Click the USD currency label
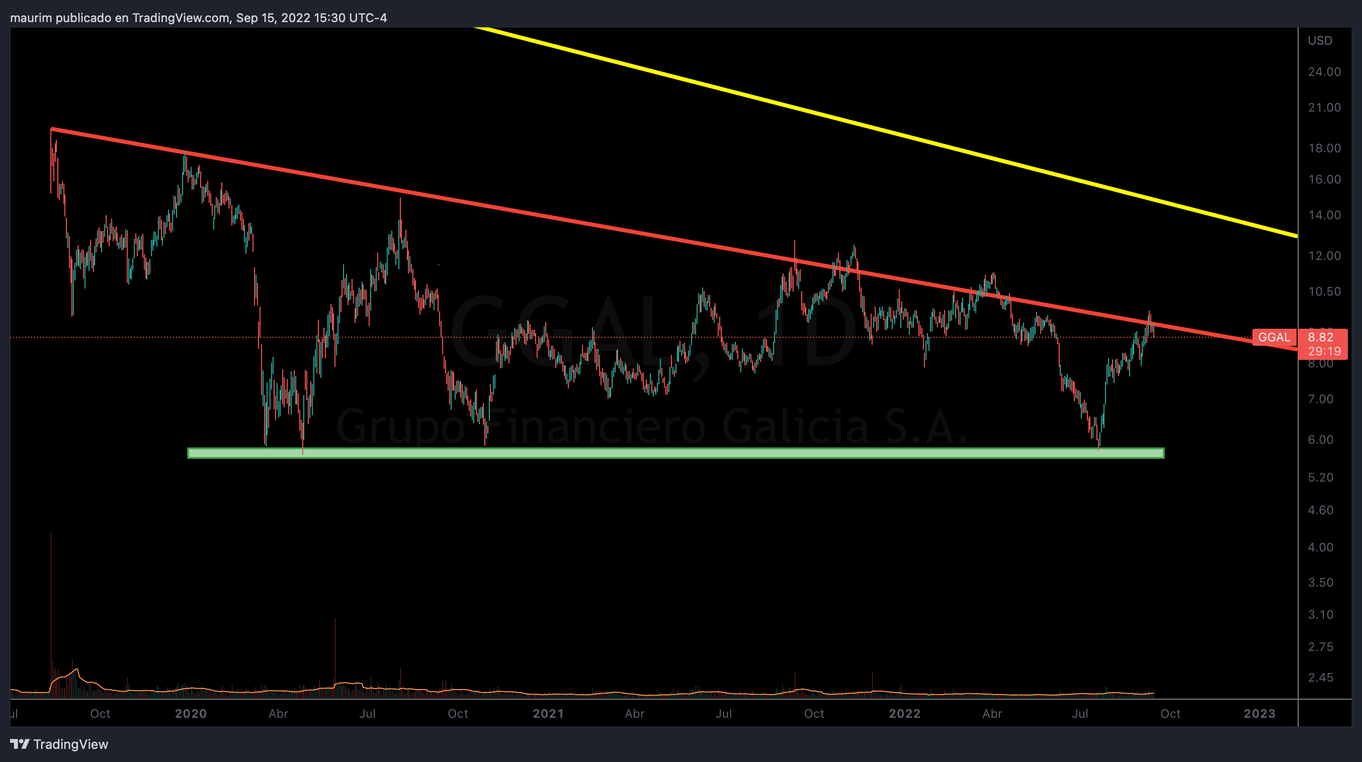This screenshot has width=1362, height=762. pos(1320,41)
